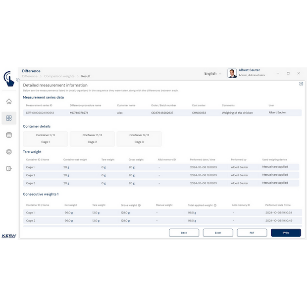Open the English language dropdown
The height and width of the screenshot is (307, 307).
click(x=213, y=73)
